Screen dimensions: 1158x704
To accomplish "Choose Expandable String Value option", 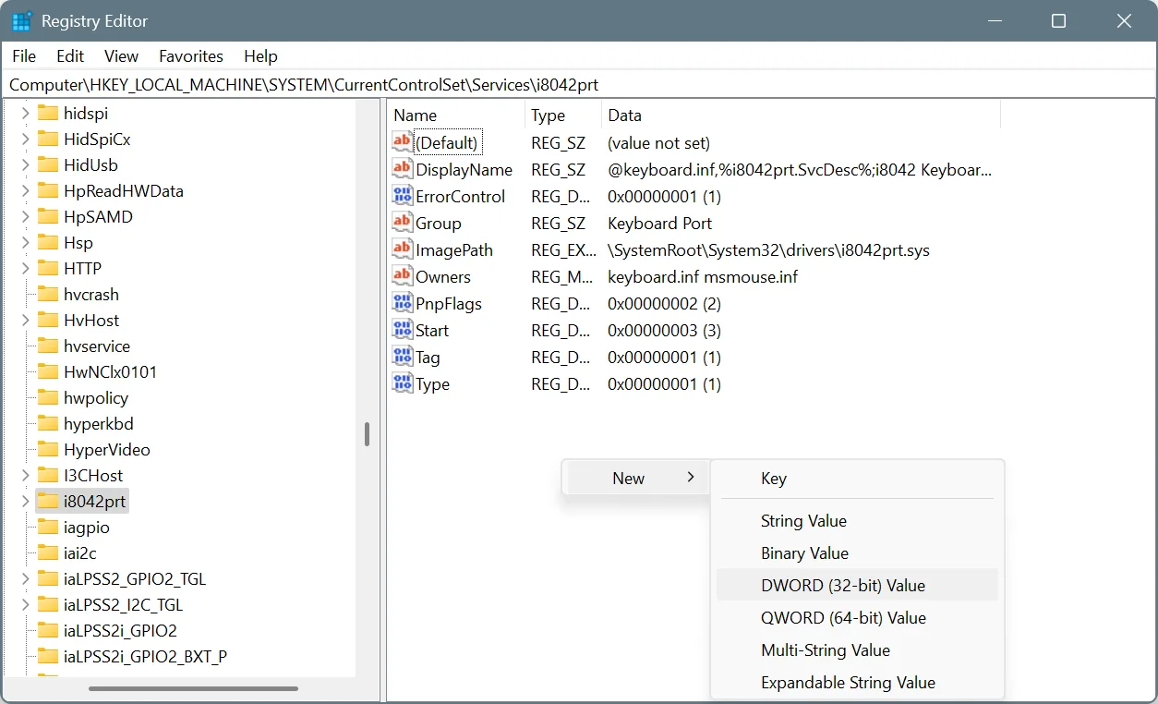I will click(x=857, y=682).
